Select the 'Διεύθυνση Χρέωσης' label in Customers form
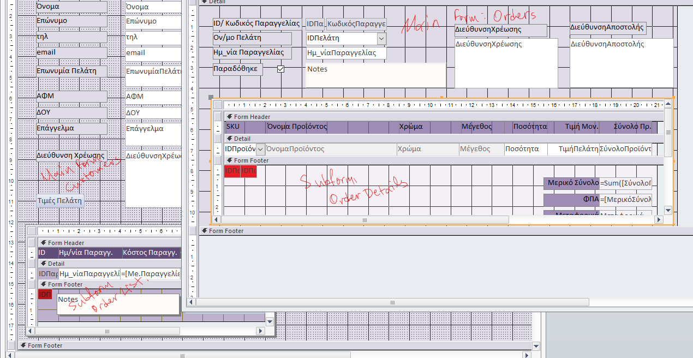 pyautogui.click(x=71, y=156)
